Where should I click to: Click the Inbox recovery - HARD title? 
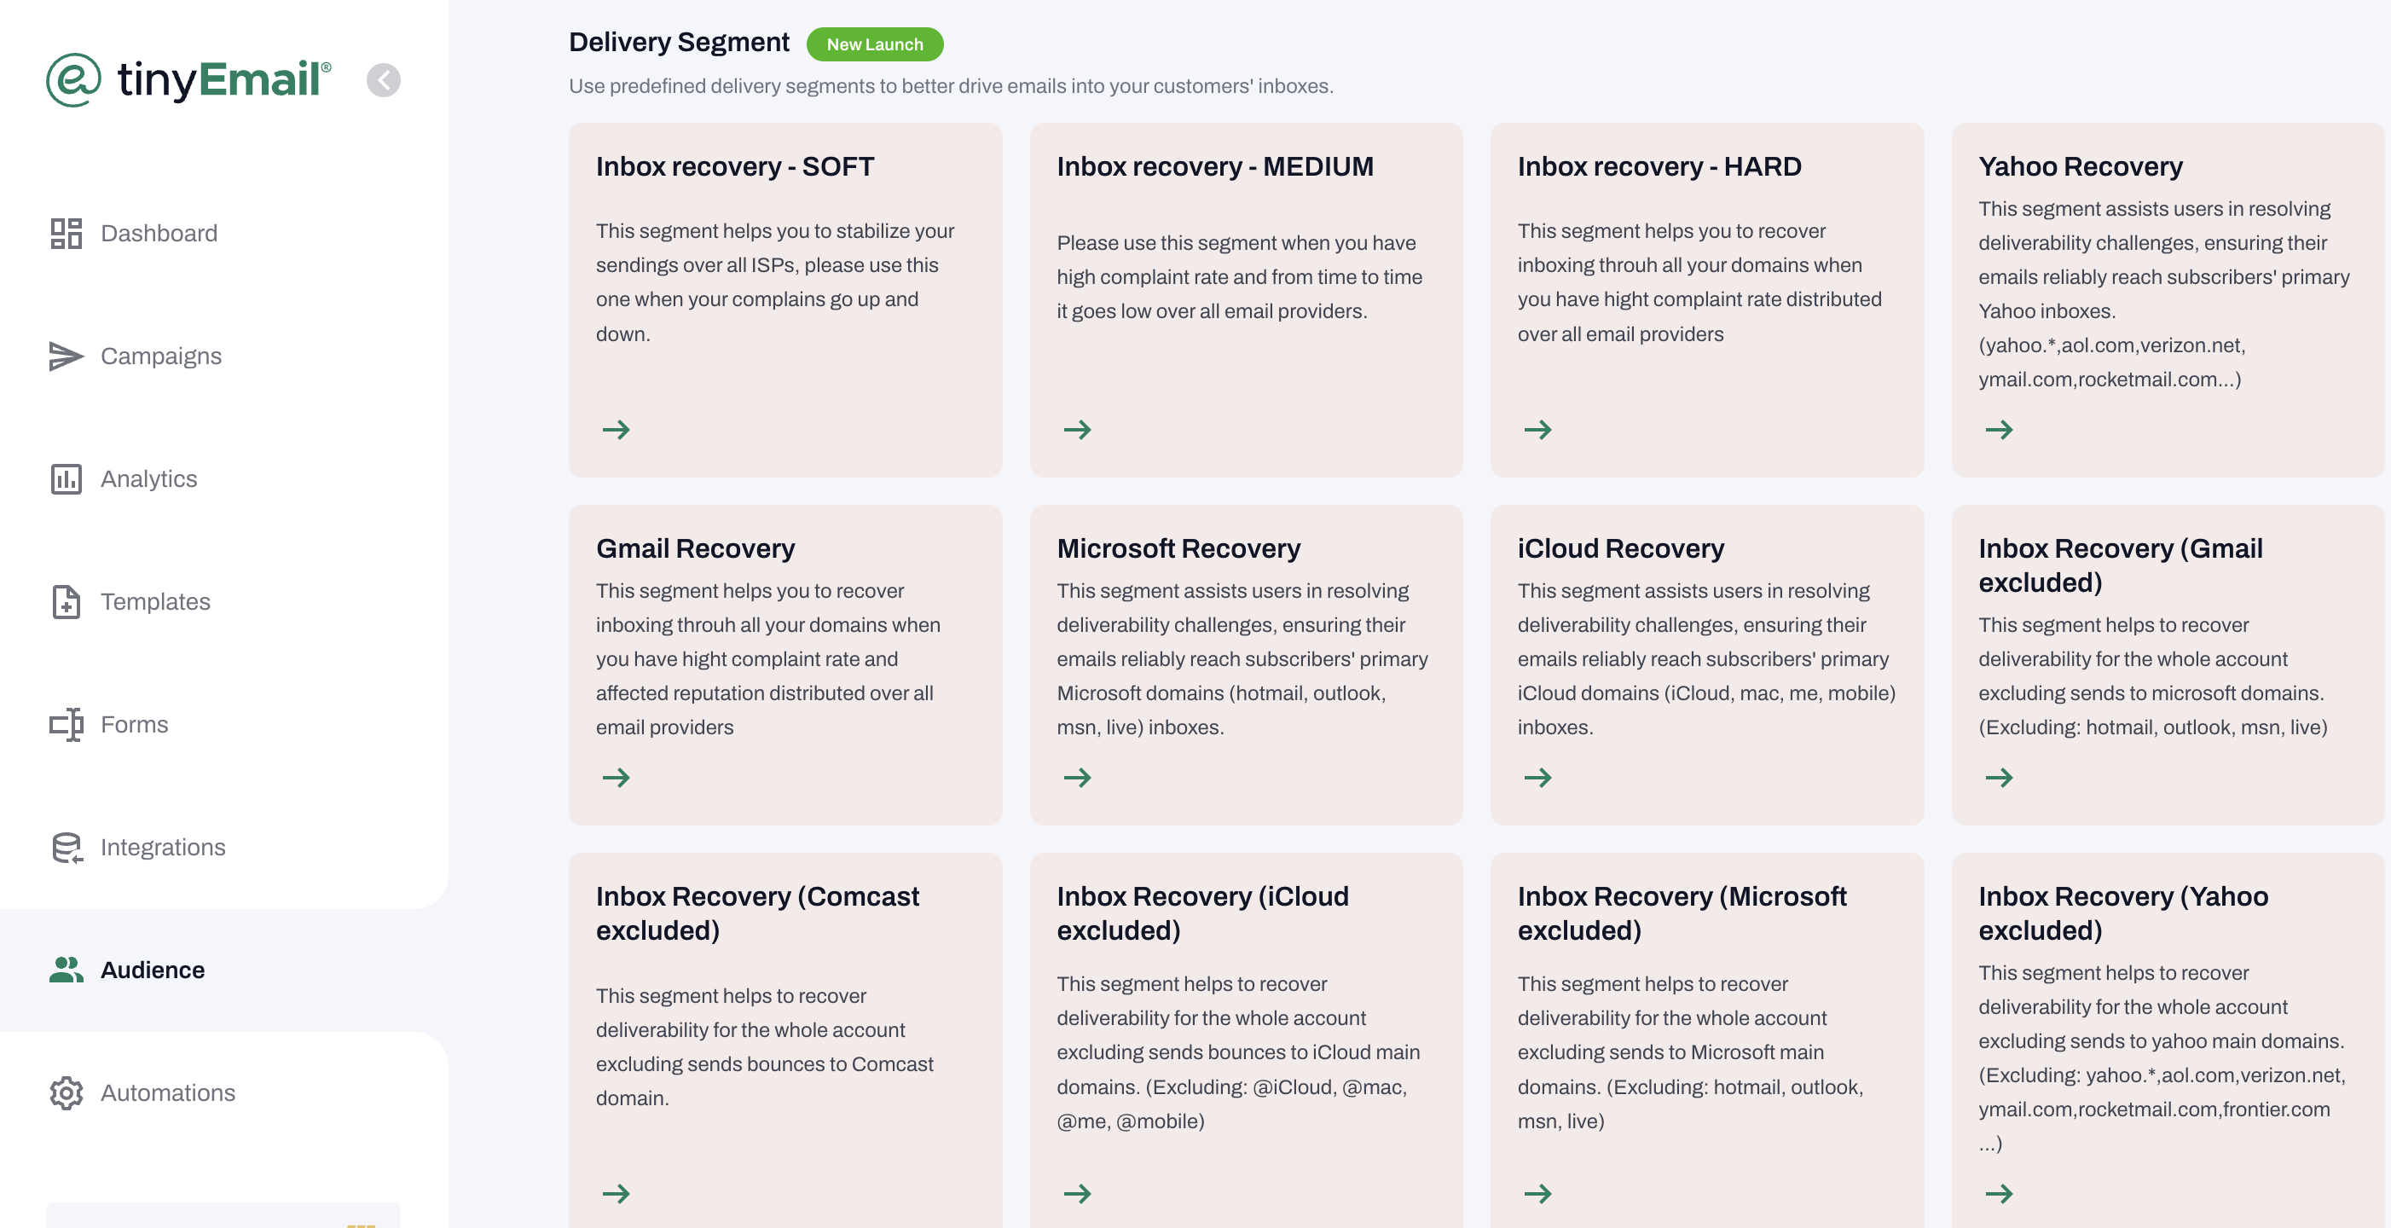click(x=1659, y=167)
